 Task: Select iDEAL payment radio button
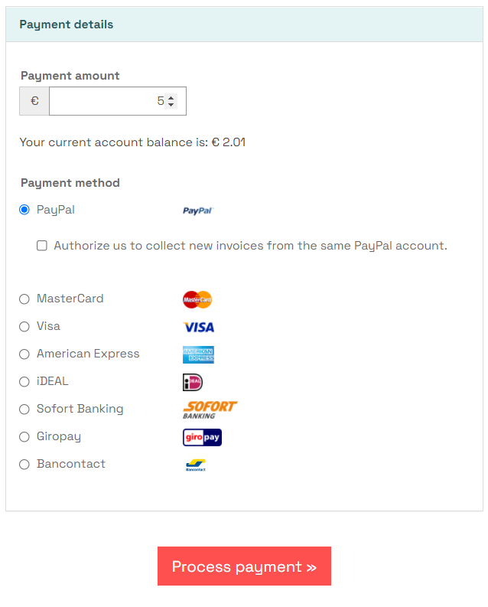[x=24, y=382]
